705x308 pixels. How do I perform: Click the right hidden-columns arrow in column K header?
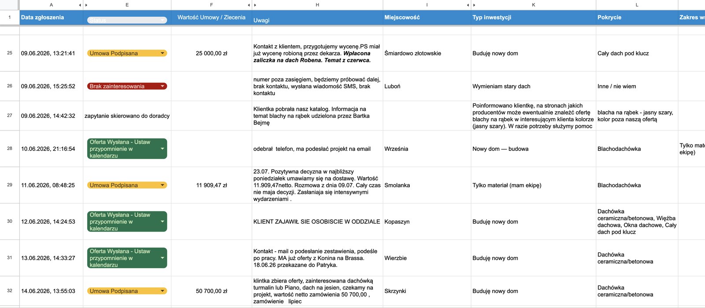point(474,5)
